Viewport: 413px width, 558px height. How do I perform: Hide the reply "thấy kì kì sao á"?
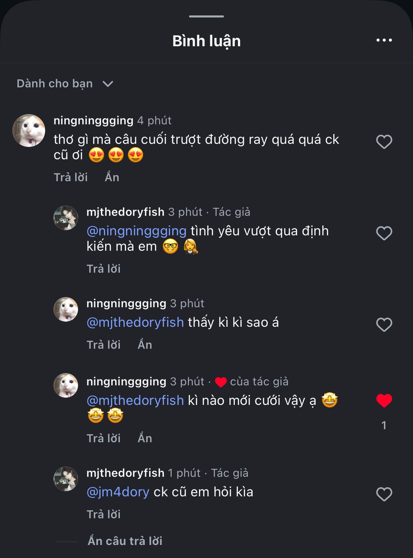[x=145, y=345]
